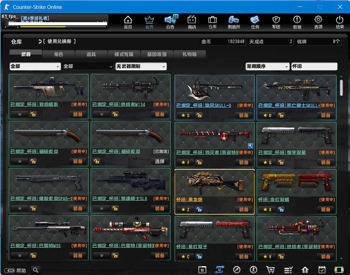
Task: Click the 怀旧|金红双蝎 weapon name
Action: [x=274, y=200]
